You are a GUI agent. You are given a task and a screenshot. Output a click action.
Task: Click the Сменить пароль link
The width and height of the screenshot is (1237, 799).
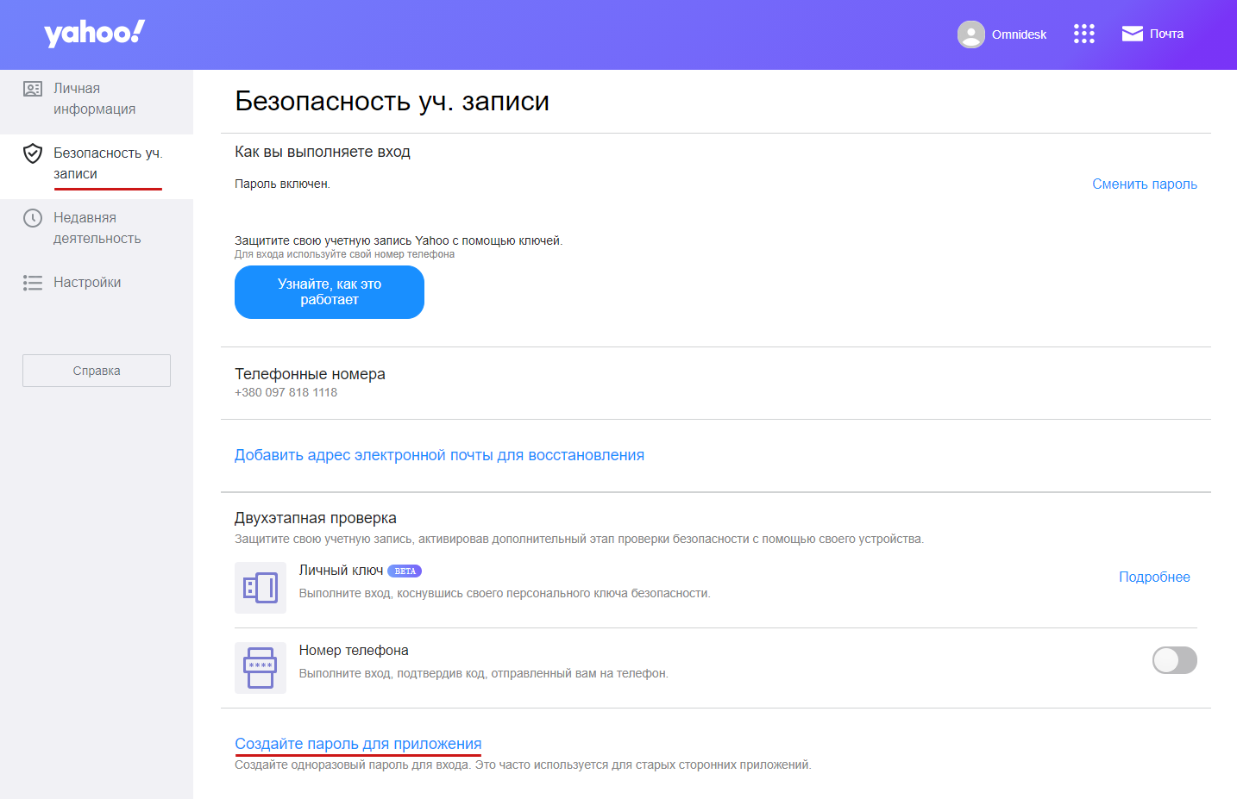pyautogui.click(x=1144, y=184)
